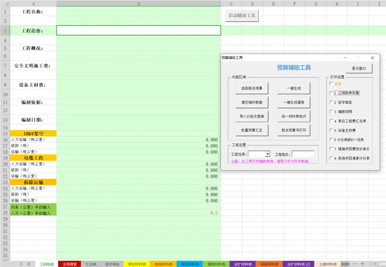Select column A header
Image resolution: width=386 pixels, height=267 pixels.
33,4
